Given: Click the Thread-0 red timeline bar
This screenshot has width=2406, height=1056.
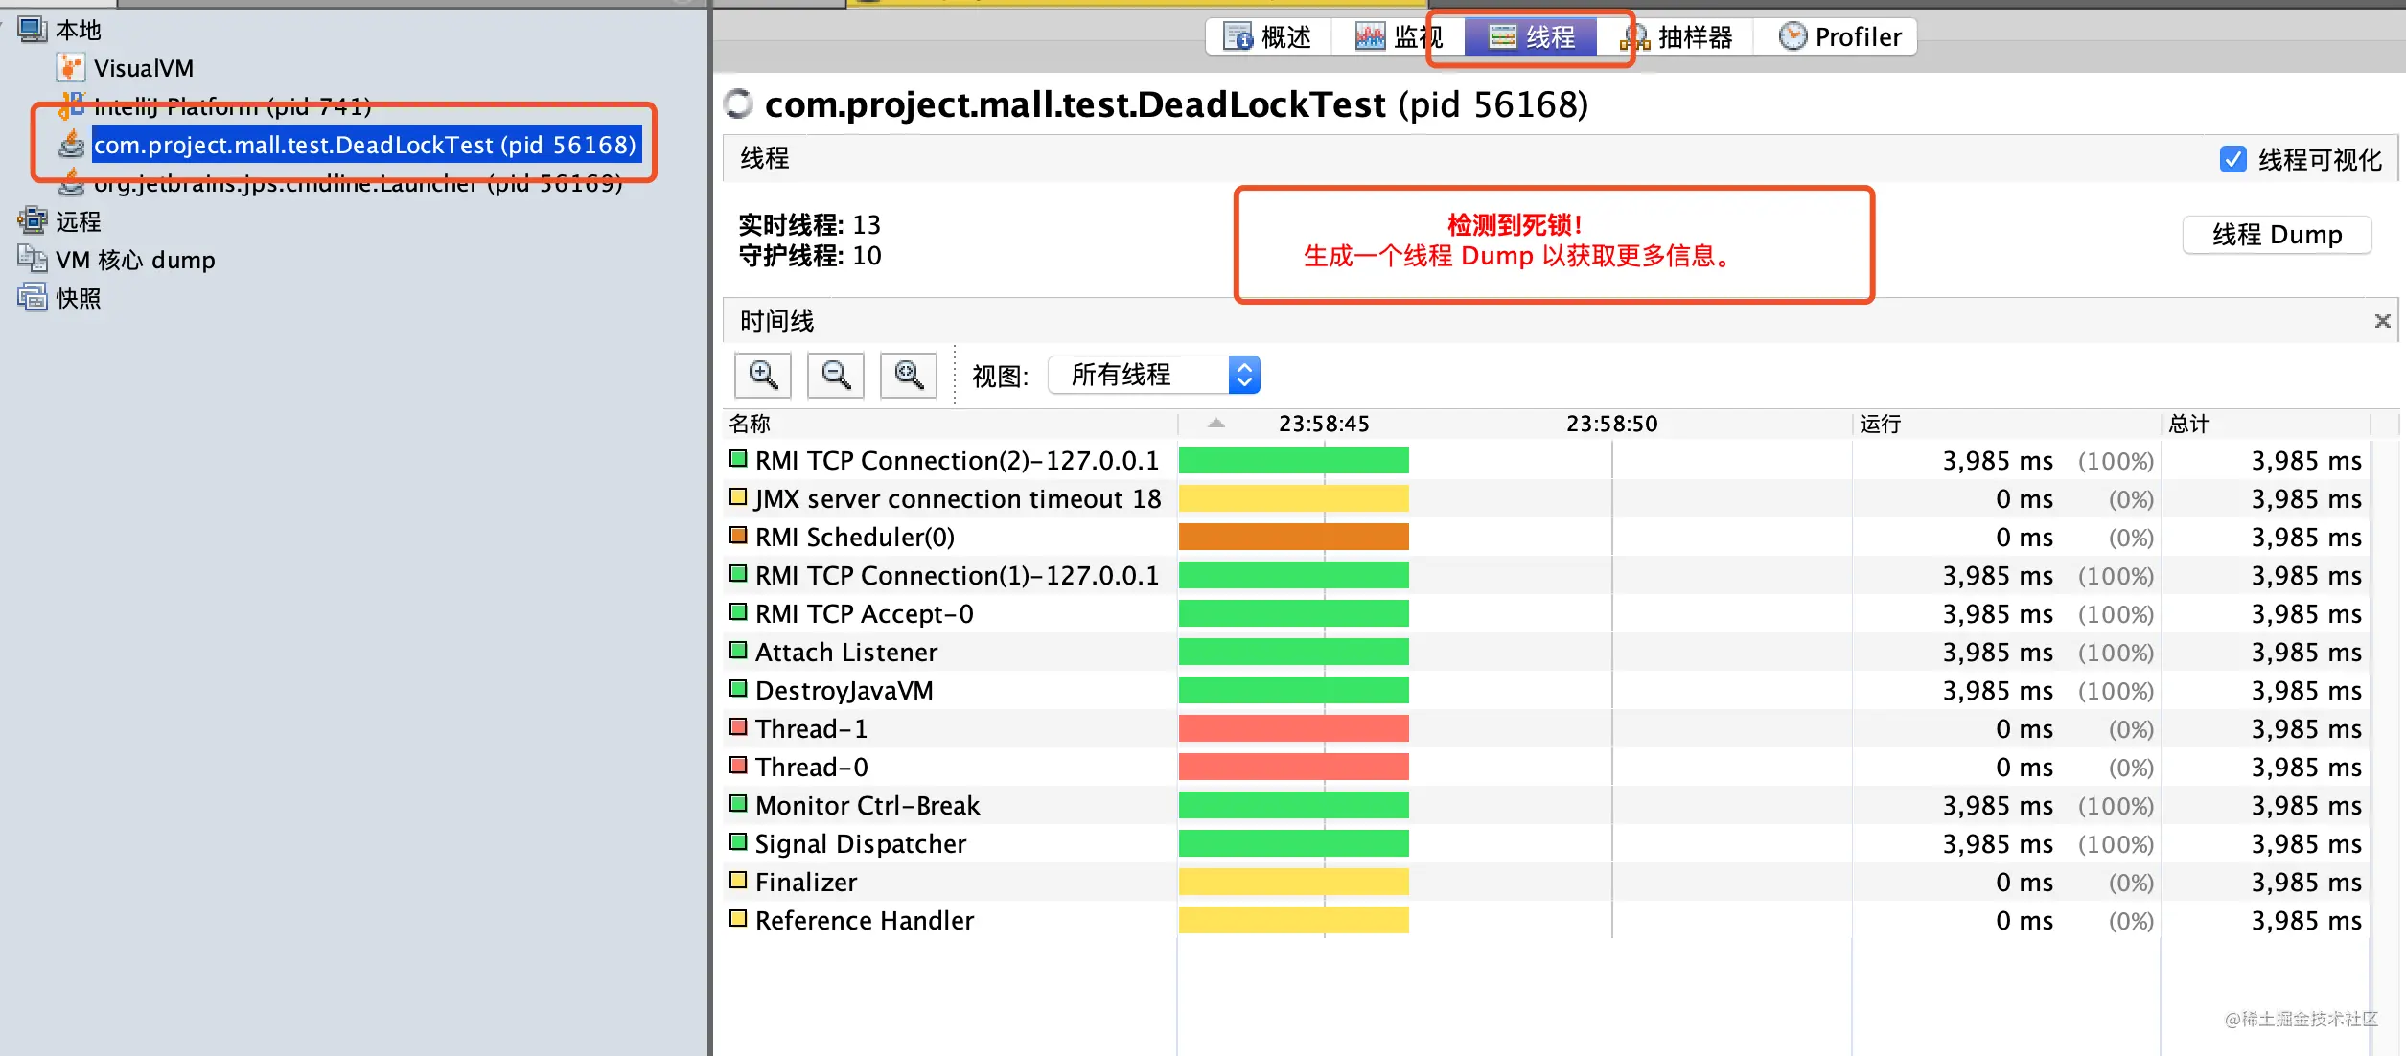Looking at the screenshot, I should (1294, 767).
